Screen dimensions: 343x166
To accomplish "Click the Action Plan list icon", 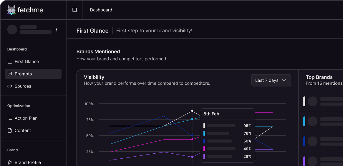I will [10, 118].
